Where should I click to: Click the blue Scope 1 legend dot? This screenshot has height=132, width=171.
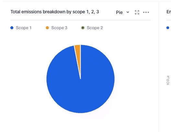[12, 28]
